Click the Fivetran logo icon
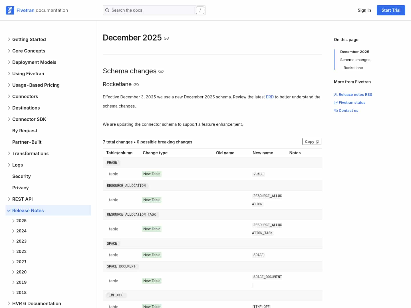The image size is (411, 308). [x=10, y=10]
